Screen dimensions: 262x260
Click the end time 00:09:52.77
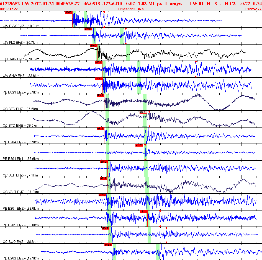click(x=253, y=9)
